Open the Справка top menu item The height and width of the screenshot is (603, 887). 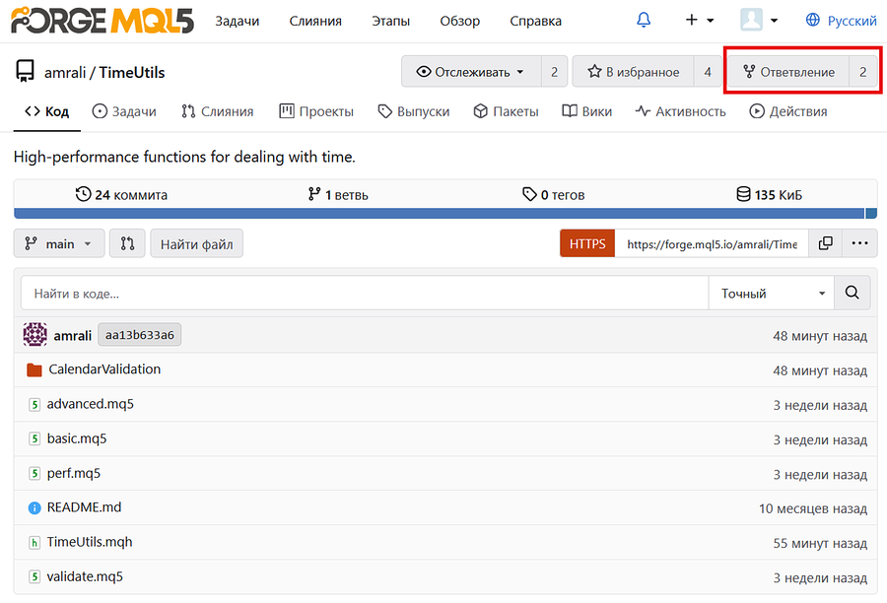point(535,21)
